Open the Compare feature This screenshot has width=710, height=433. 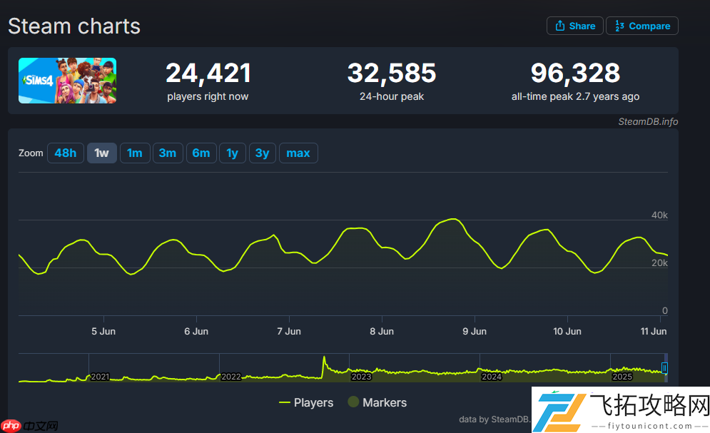(x=642, y=26)
